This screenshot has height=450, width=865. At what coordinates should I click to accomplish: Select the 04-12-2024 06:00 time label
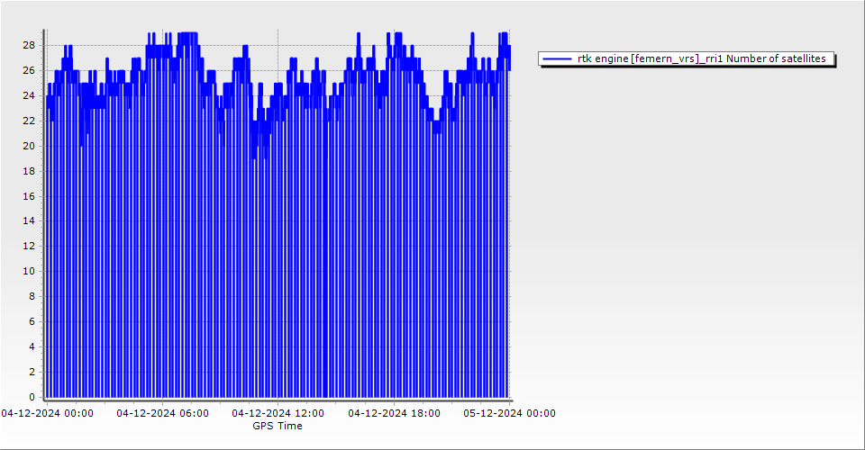tap(162, 413)
